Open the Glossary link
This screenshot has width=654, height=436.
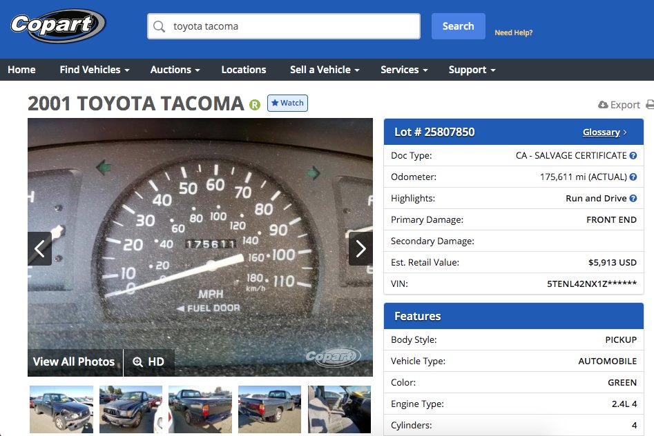pos(601,132)
